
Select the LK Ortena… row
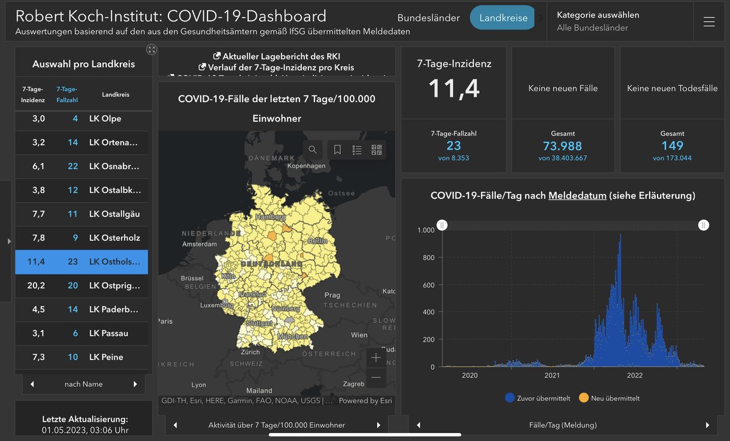(x=82, y=142)
